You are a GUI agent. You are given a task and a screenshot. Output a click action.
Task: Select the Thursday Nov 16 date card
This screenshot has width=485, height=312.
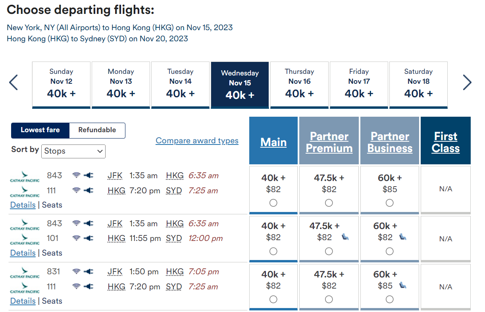(299, 85)
